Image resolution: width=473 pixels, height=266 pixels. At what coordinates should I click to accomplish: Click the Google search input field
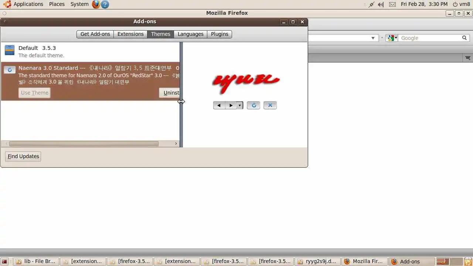(429, 38)
